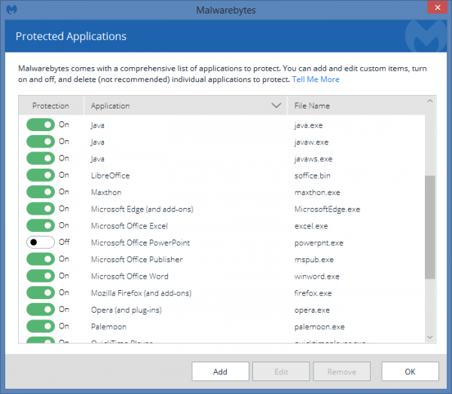452x394 pixels.
Task: Disable protection for LibreOffice
Action: tap(41, 175)
